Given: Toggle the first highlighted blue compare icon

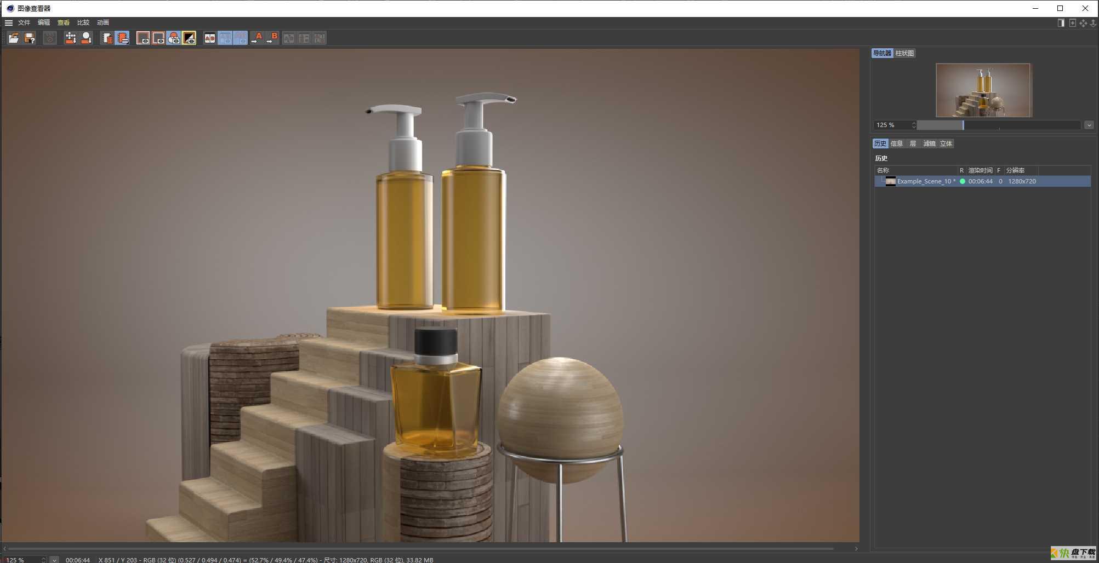Looking at the screenshot, I should pos(225,38).
